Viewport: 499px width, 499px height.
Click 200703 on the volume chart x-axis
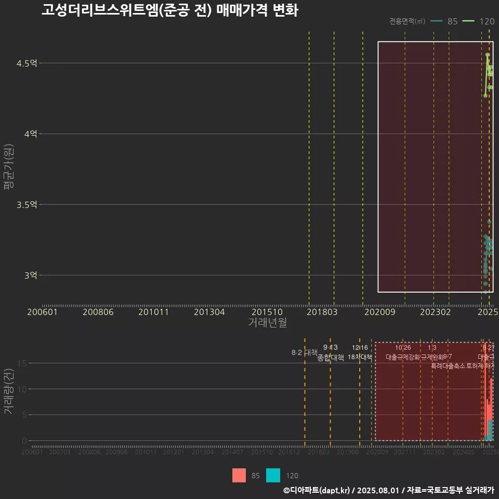click(59, 452)
